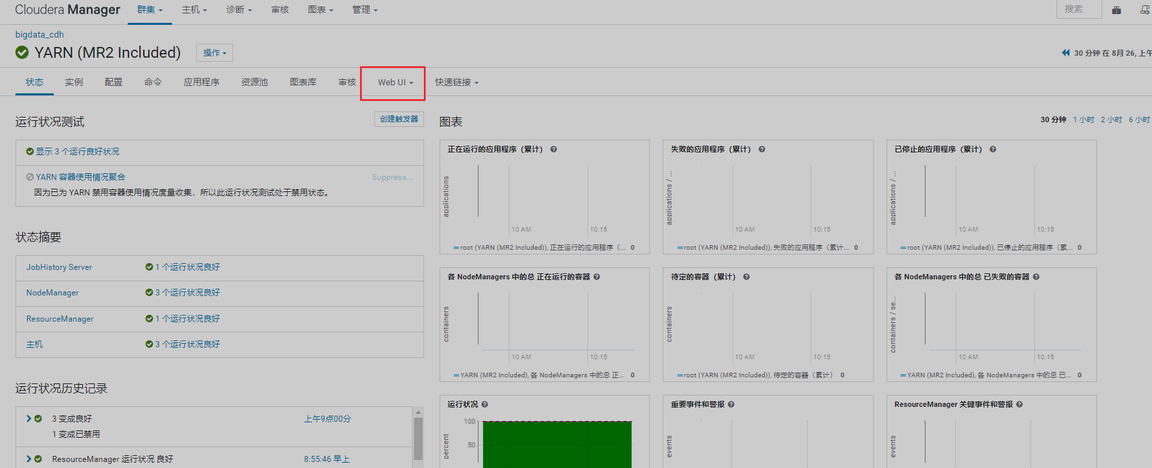Open the 图表 dropdown menu
This screenshot has width=1152, height=468.
[x=321, y=10]
